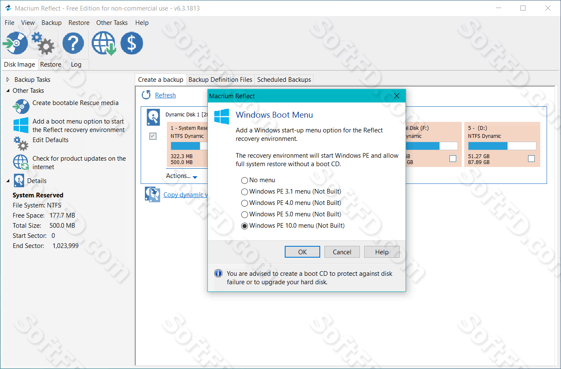Click the Refresh link

165,95
